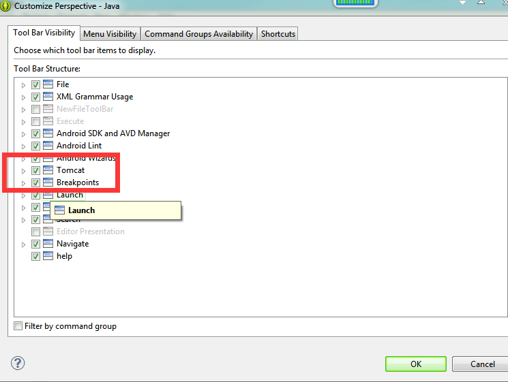Expand the Tomcat node
Viewport: 508px width, 382px height.
(x=23, y=171)
